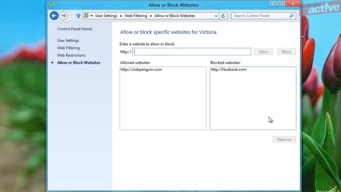Click the Block button
This screenshot has width=341, height=192.
(x=286, y=52)
